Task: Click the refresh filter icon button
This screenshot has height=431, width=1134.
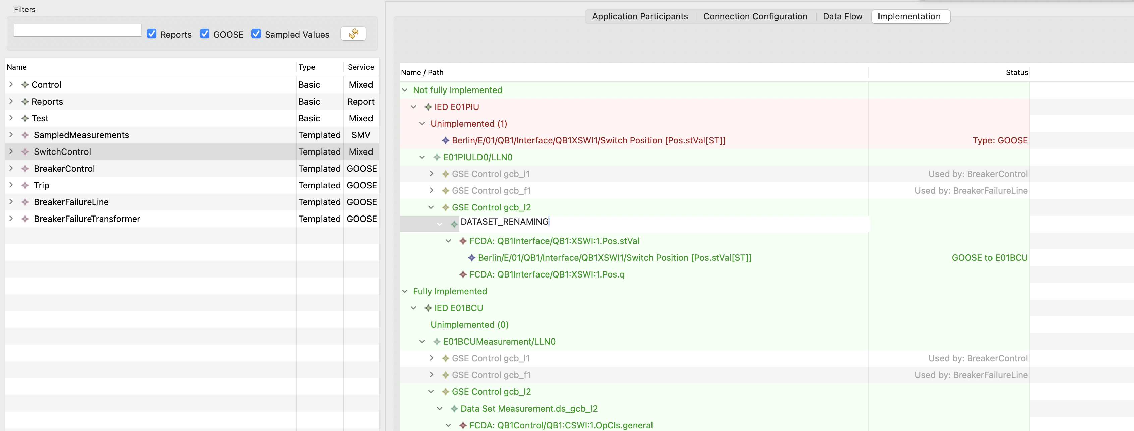Action: pyautogui.click(x=353, y=34)
